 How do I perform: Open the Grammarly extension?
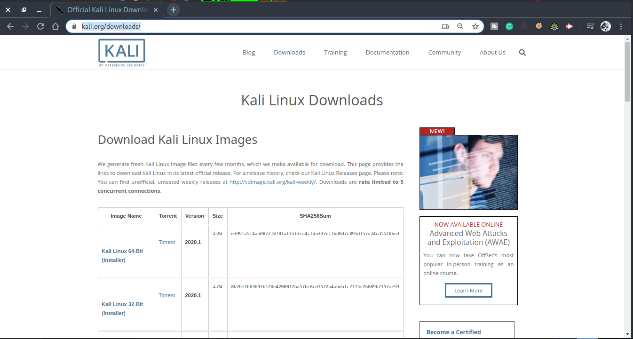click(509, 26)
